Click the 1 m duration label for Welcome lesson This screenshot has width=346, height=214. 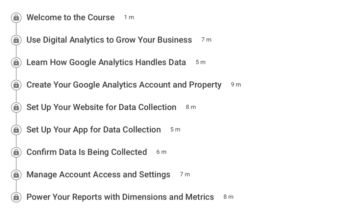(x=128, y=17)
